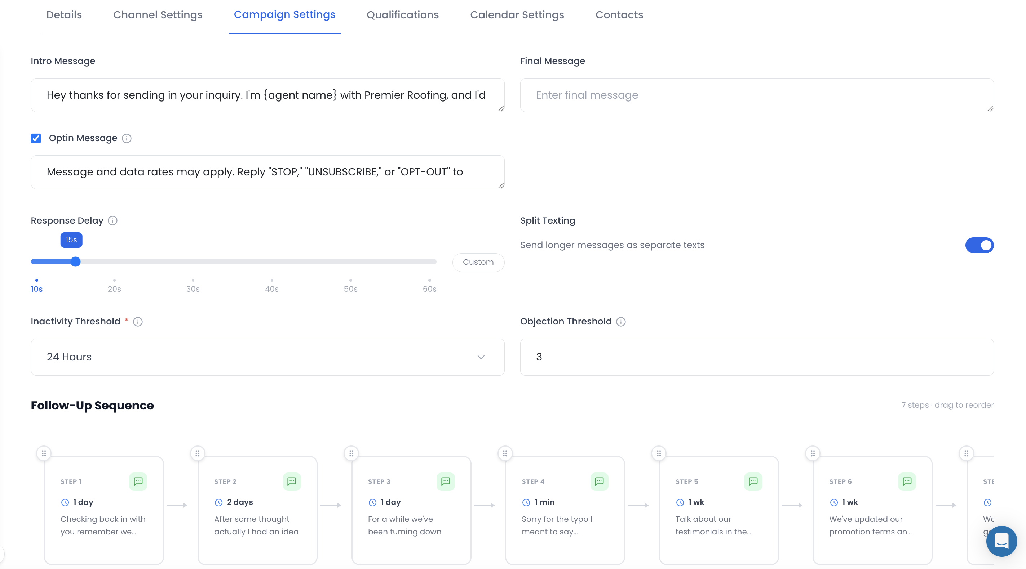Click Step 6 green message icon
This screenshot has width=1026, height=569.
point(907,481)
